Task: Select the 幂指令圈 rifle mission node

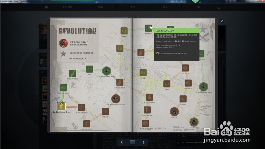Action: [105, 111]
